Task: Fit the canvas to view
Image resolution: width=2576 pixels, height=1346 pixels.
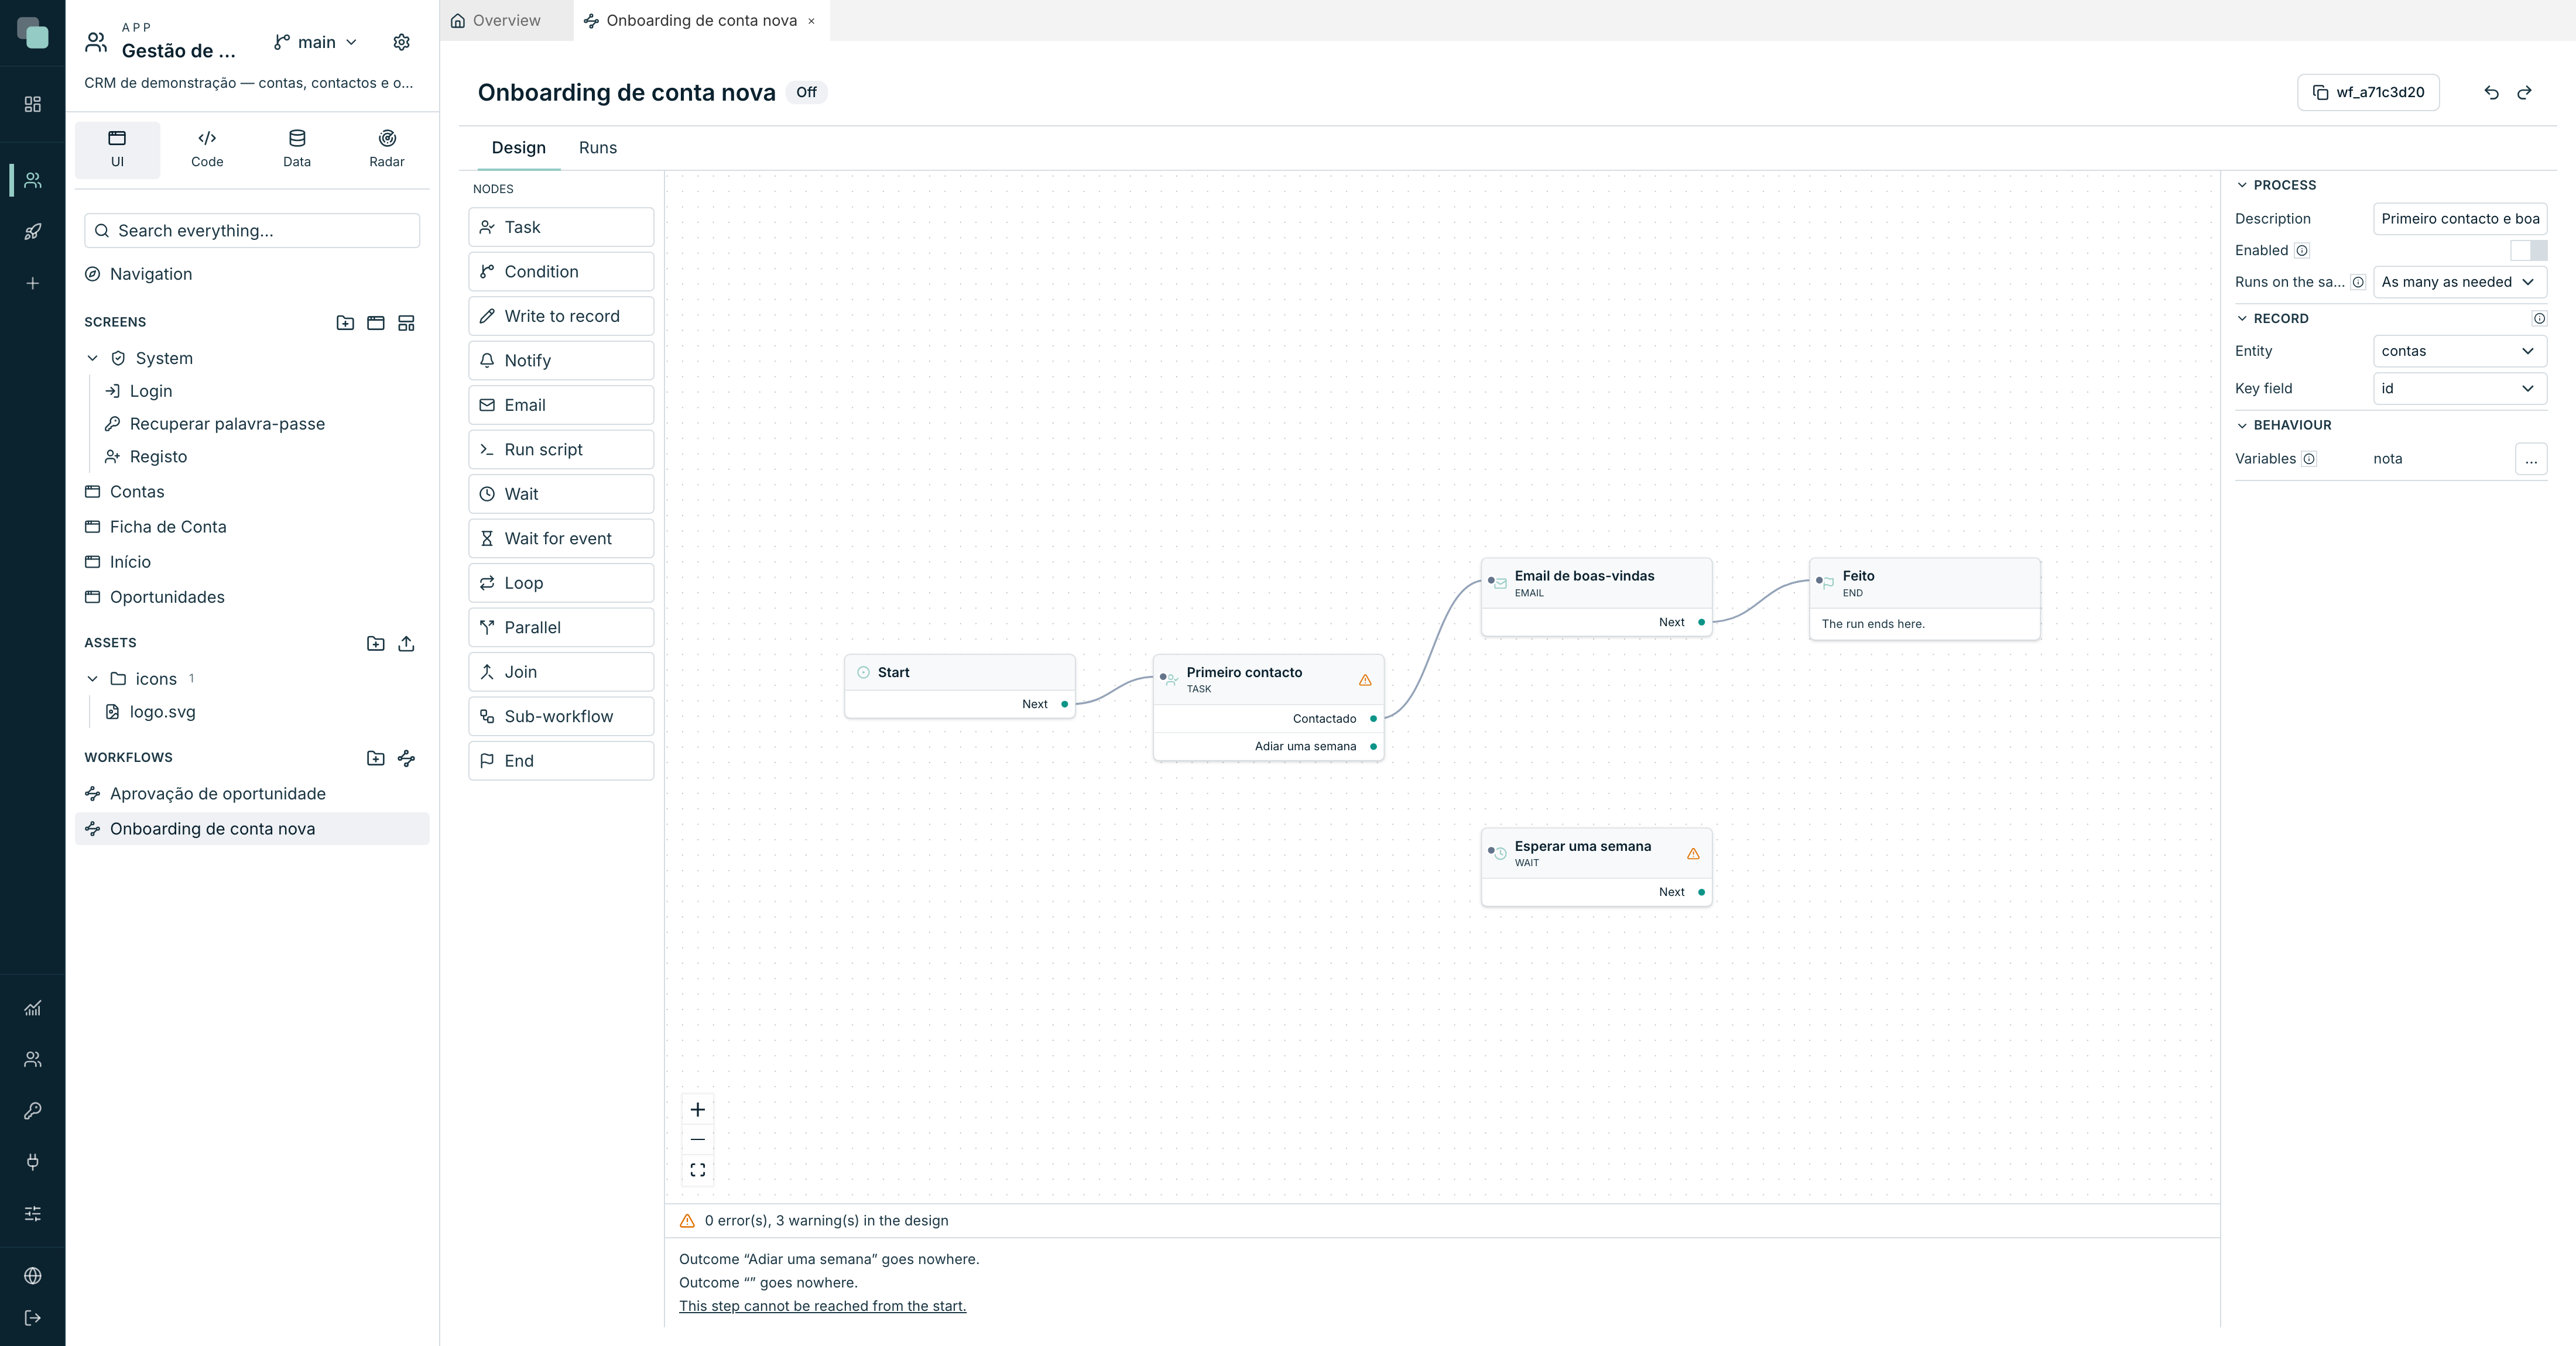Action: click(698, 1170)
